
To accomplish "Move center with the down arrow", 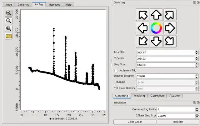I will pyautogui.click(x=156, y=41).
